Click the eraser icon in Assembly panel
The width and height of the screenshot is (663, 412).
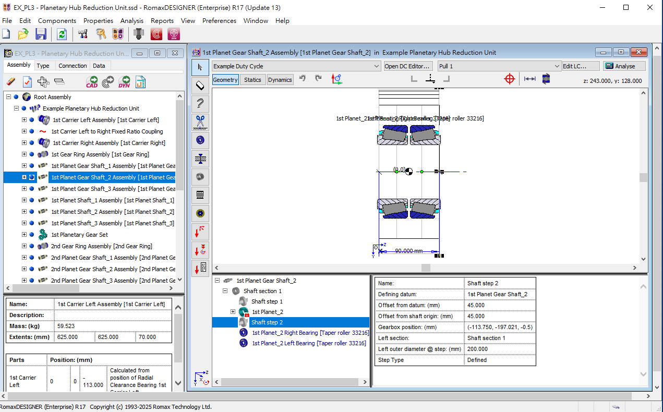click(11, 81)
